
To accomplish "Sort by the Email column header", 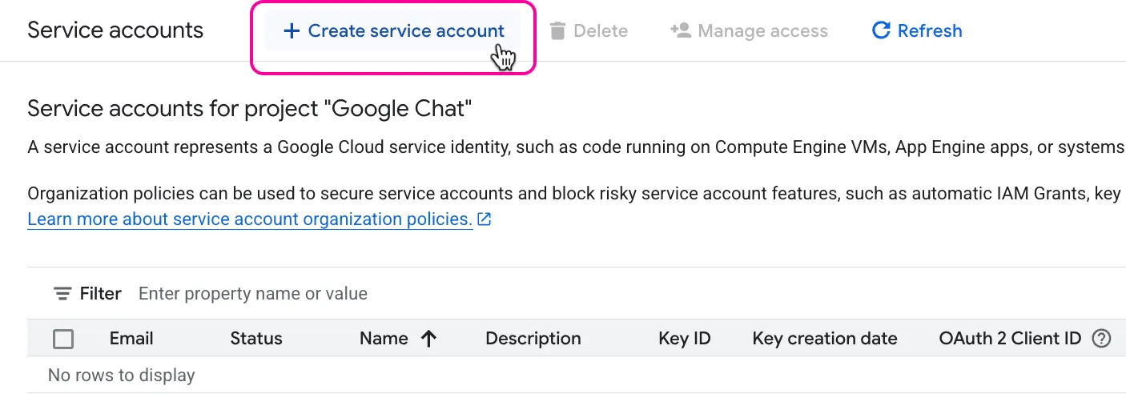I will click(x=131, y=339).
